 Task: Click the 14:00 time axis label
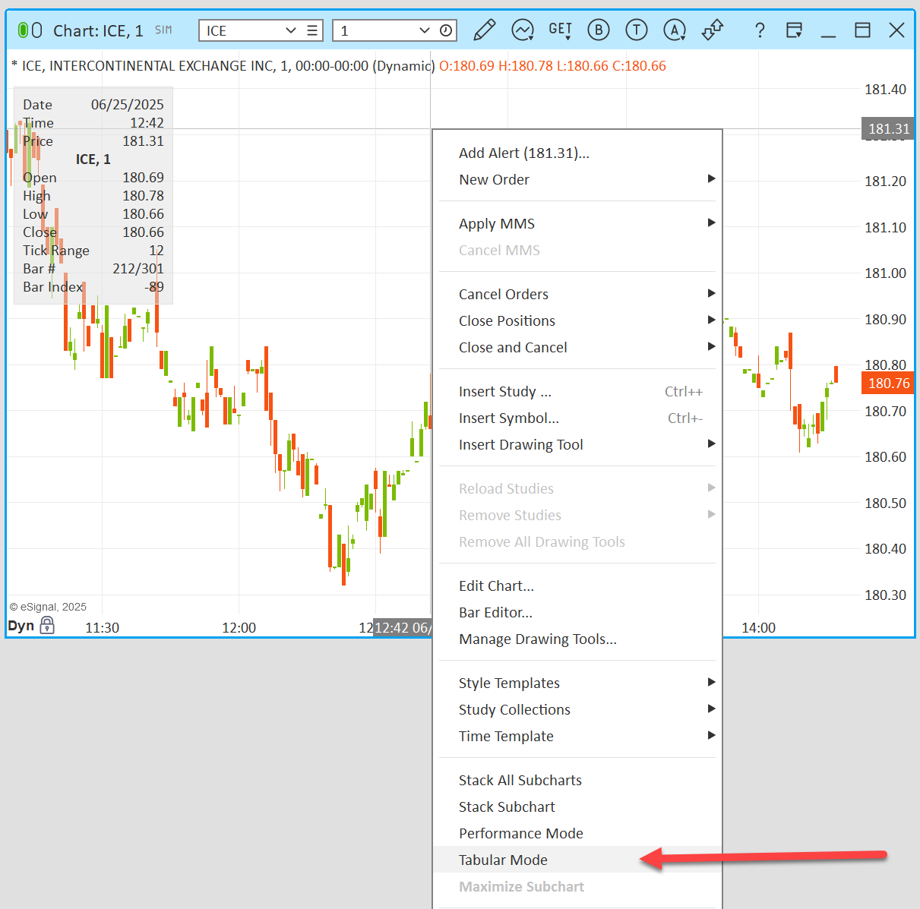[x=758, y=628]
